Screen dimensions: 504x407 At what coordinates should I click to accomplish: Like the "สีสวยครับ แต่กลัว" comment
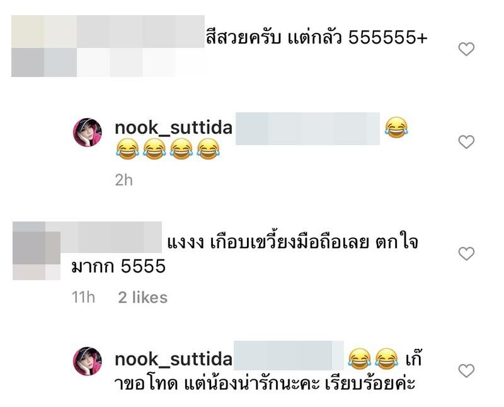click(466, 49)
